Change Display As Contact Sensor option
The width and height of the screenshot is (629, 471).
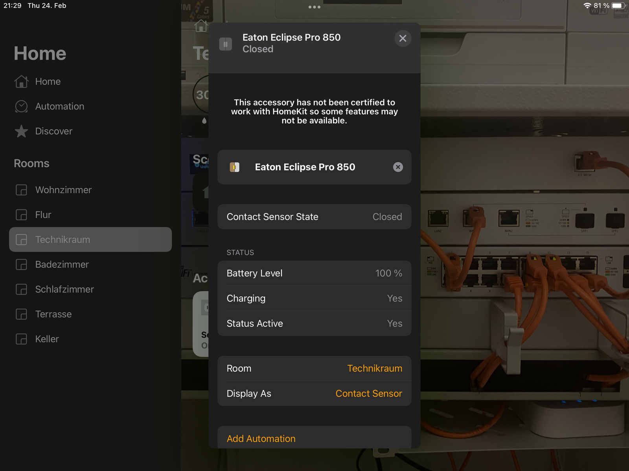tap(368, 394)
